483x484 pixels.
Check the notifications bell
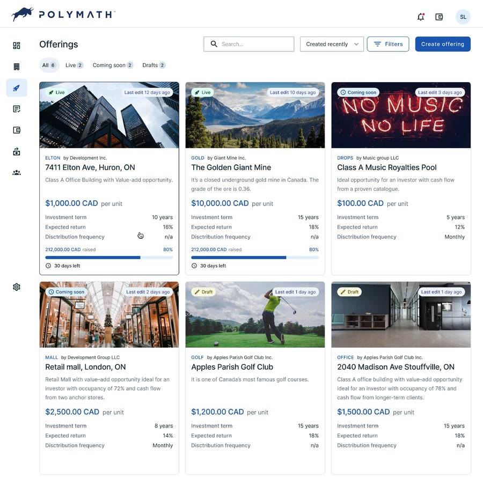pyautogui.click(x=421, y=17)
